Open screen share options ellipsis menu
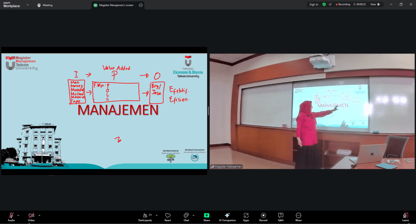 pyautogui.click(x=141, y=5)
